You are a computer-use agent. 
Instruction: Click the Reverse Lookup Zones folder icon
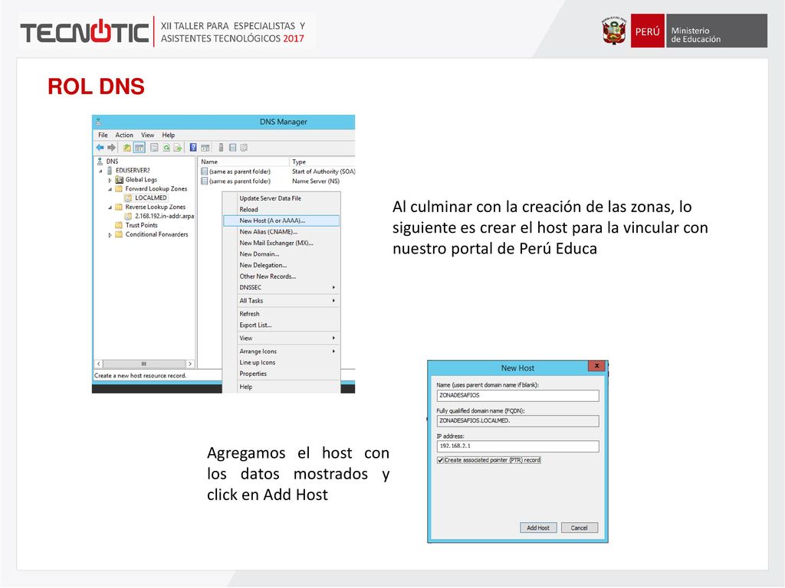(119, 207)
